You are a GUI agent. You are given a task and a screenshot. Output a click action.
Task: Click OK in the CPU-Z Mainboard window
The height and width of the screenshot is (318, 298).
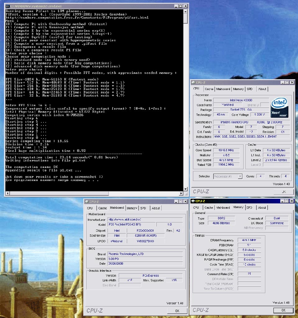tap(177, 311)
